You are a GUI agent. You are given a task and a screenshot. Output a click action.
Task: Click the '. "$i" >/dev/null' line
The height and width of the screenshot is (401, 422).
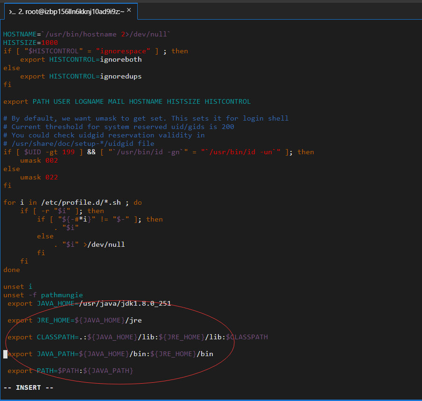[89, 244]
